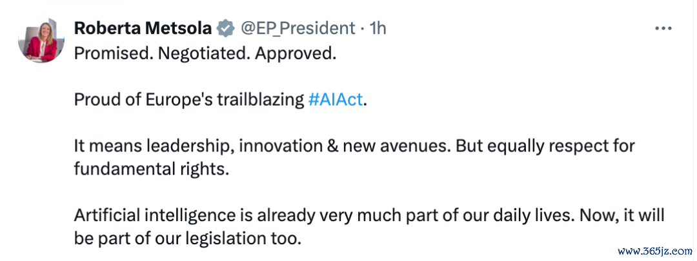Click the blue verified badge icon
This screenshot has height=261, width=697.
225,28
